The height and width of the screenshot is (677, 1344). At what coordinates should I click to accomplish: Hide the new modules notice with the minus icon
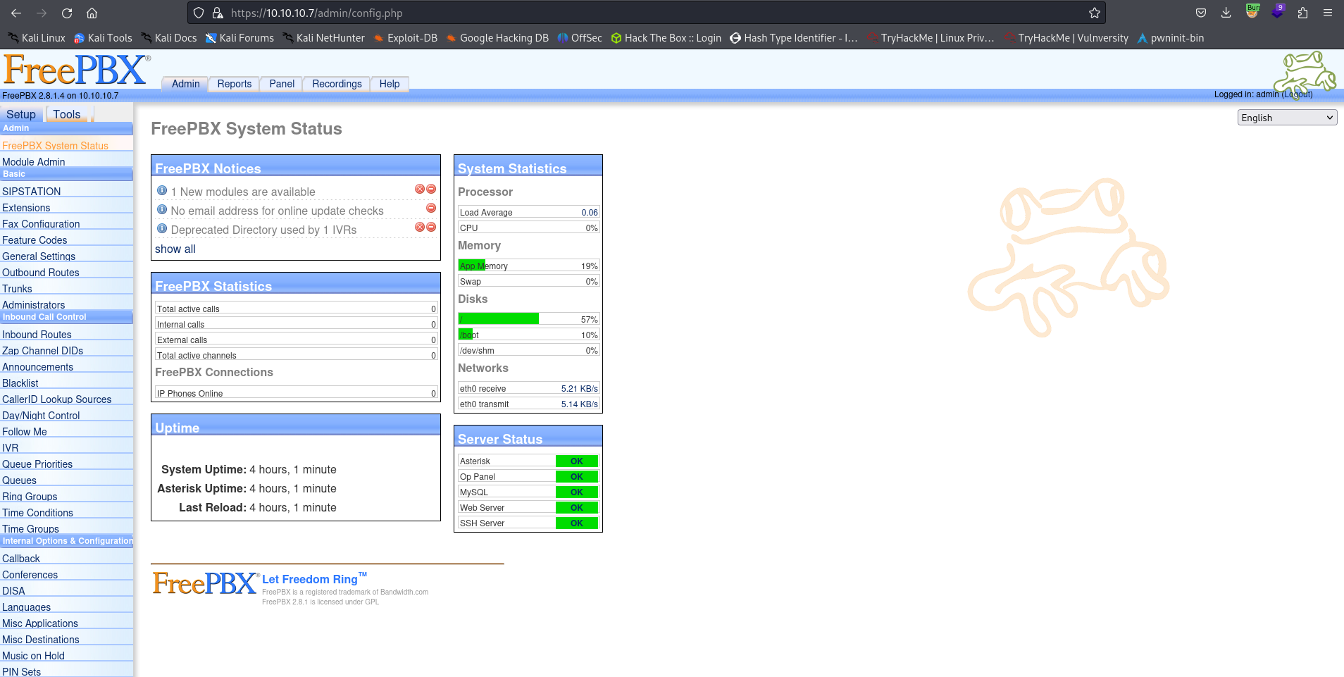coord(430,189)
